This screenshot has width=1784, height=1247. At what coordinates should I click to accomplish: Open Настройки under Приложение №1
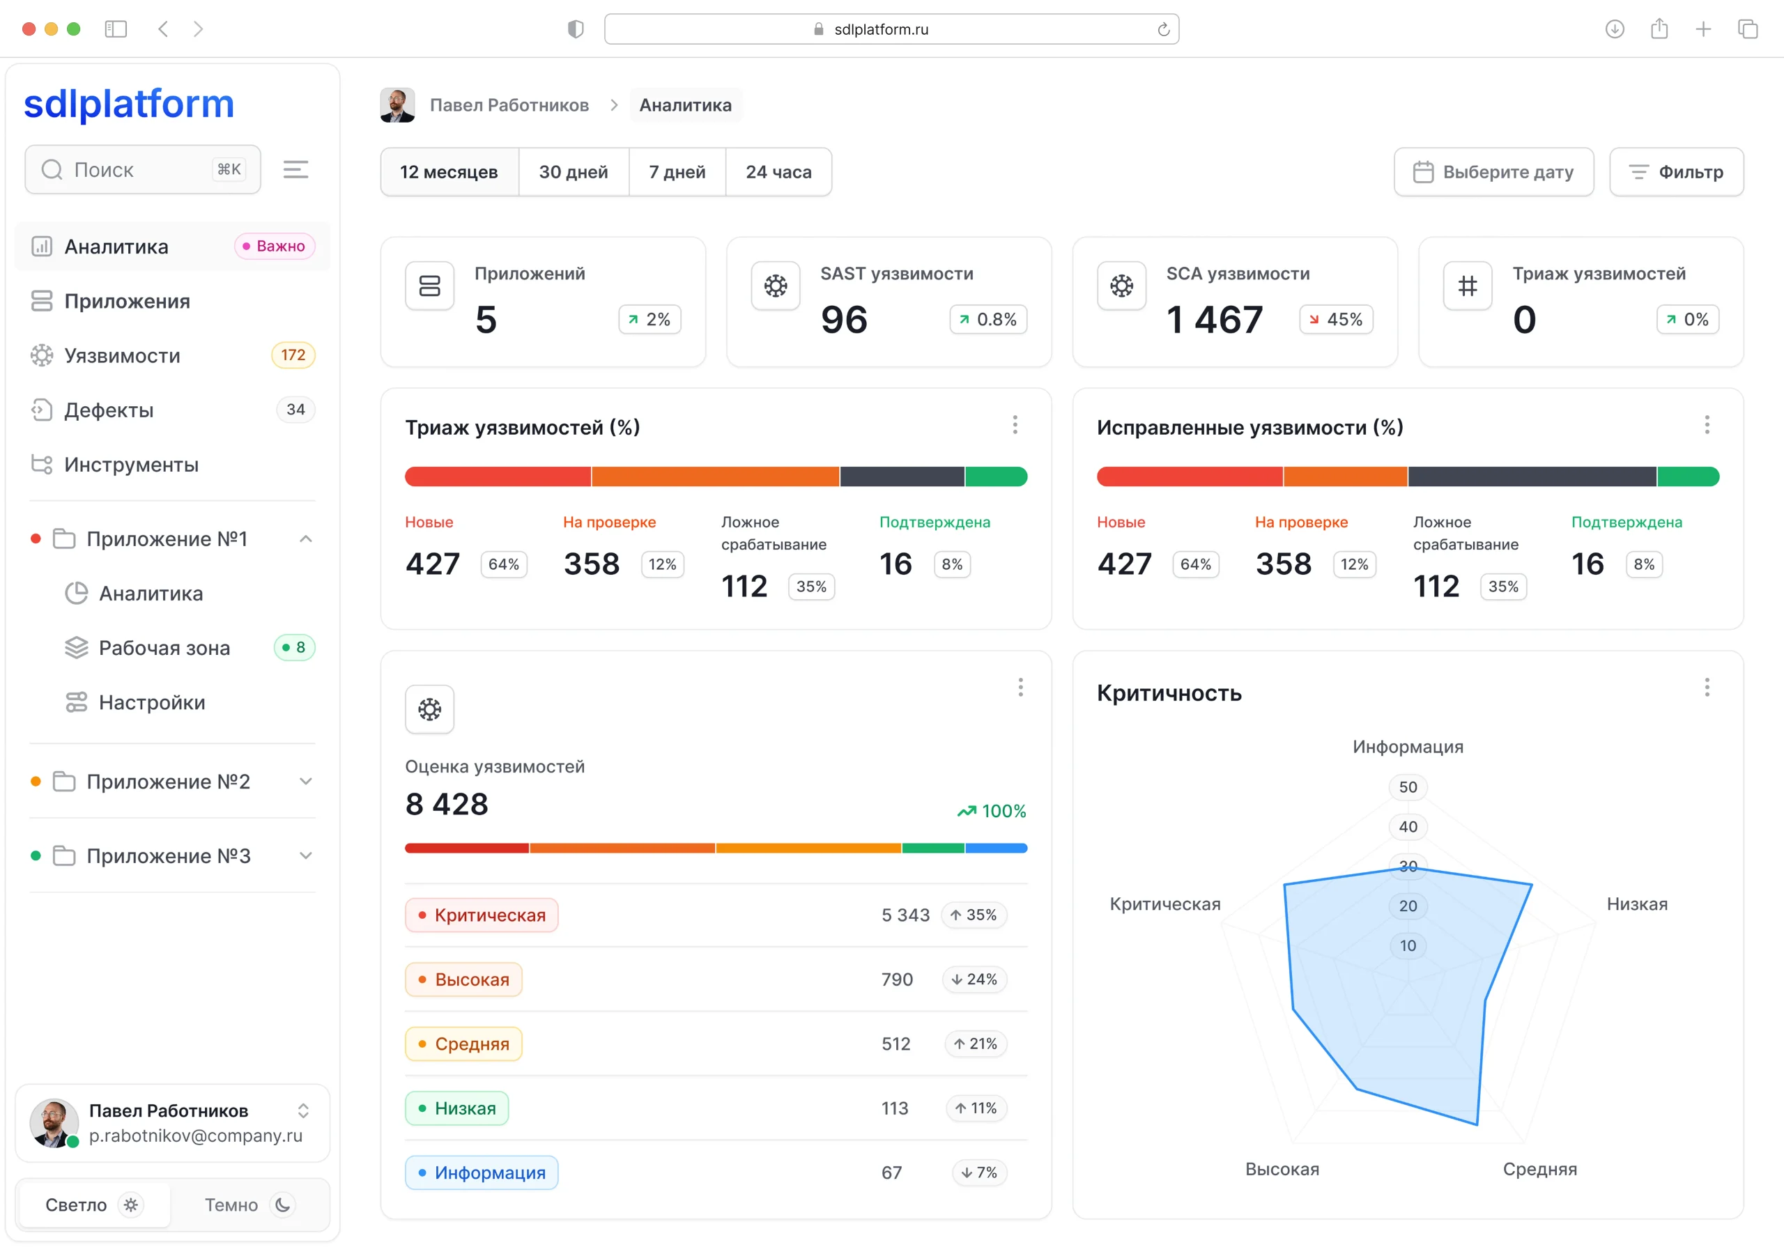click(151, 702)
